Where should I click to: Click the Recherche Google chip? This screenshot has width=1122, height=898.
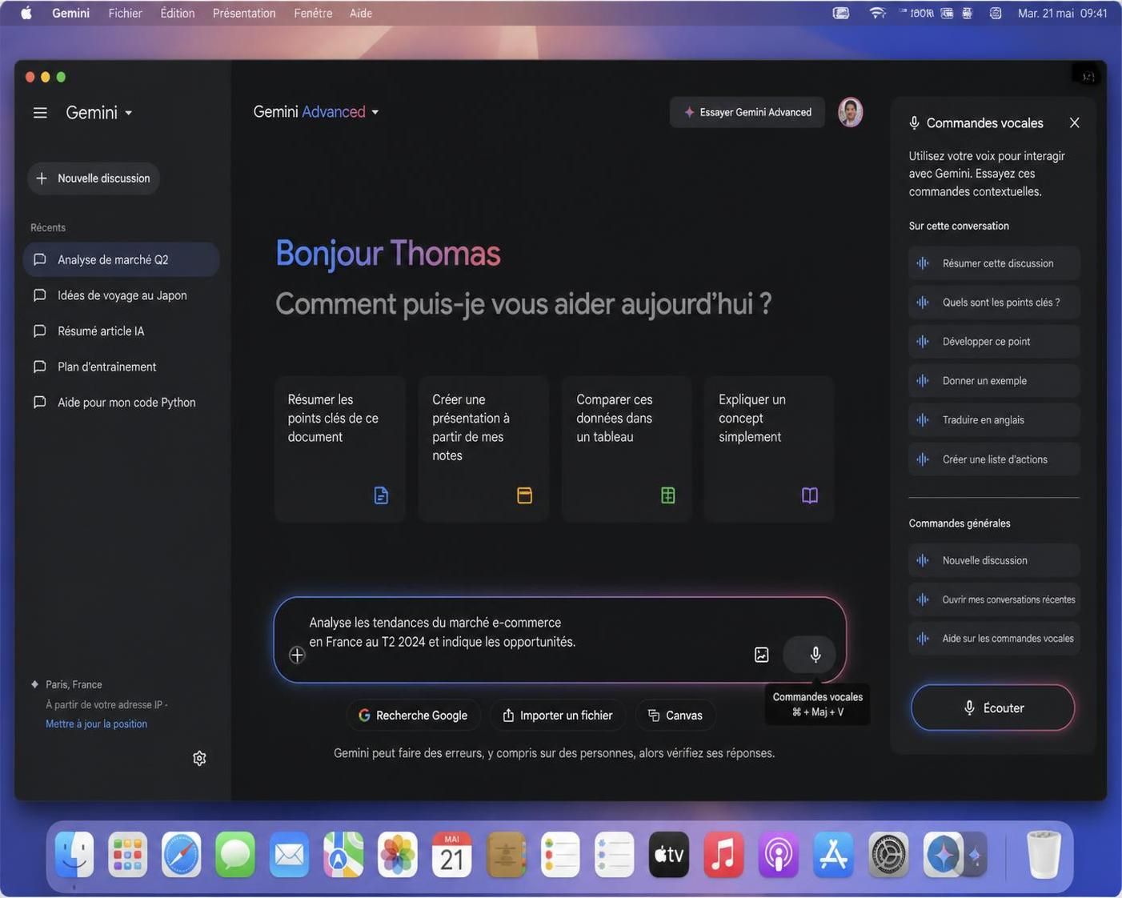coord(413,716)
